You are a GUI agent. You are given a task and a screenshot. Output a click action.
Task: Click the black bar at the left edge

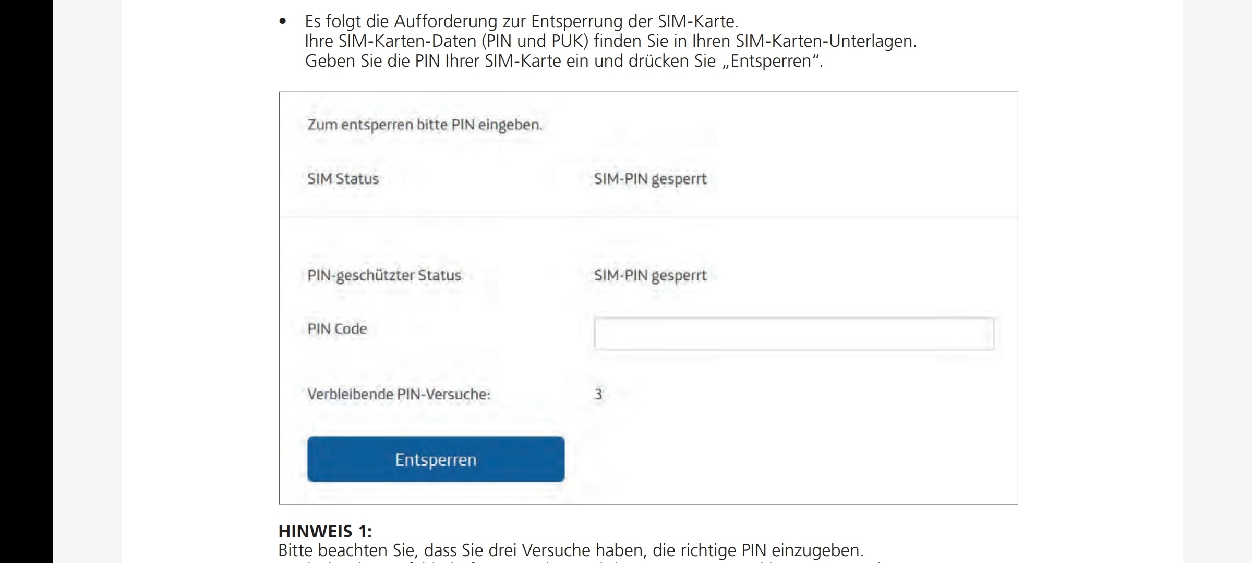click(26, 281)
